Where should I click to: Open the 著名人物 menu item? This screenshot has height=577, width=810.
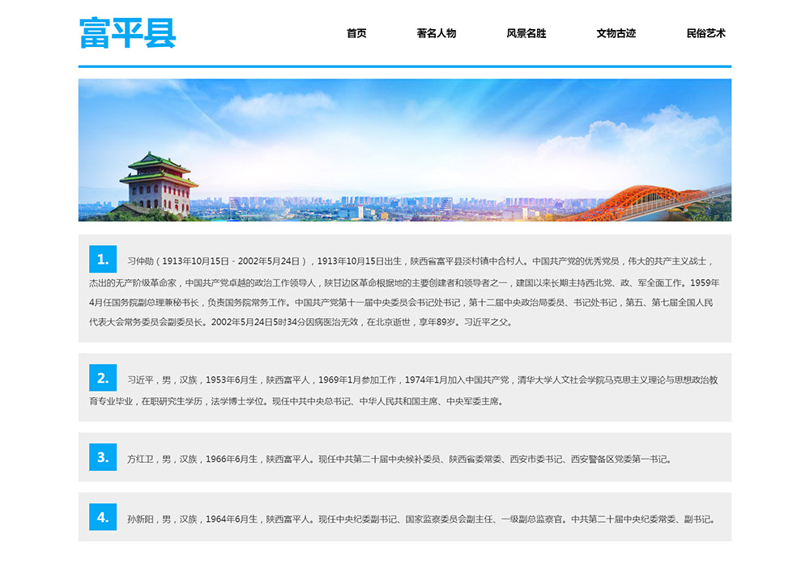[x=436, y=33]
